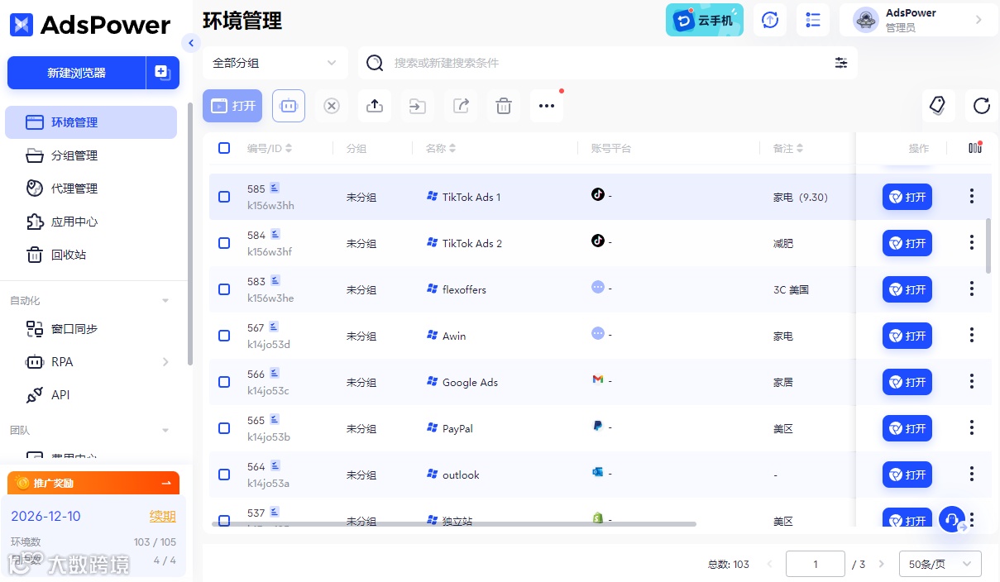Collapse the 团队 sidebar section
Screen dimensions: 1000x582
(165, 431)
